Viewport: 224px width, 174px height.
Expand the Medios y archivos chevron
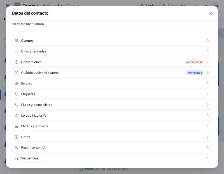(208, 126)
